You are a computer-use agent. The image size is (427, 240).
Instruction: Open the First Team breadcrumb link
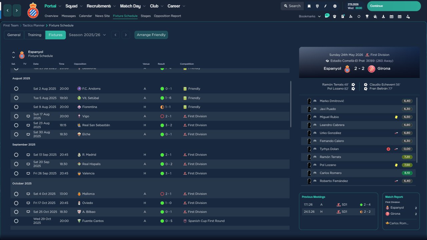click(11, 25)
